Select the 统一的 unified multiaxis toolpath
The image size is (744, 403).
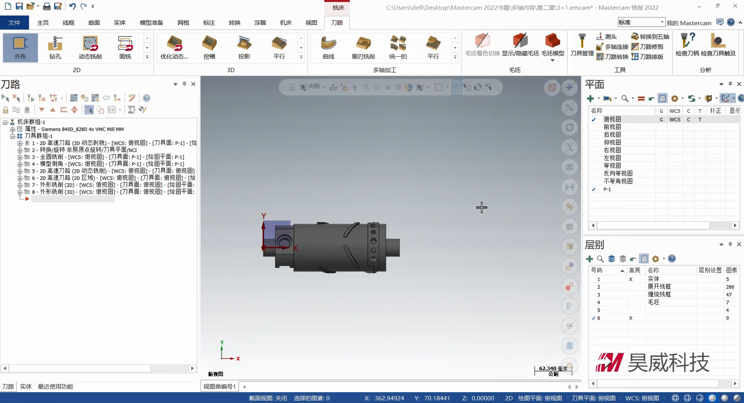click(x=398, y=48)
